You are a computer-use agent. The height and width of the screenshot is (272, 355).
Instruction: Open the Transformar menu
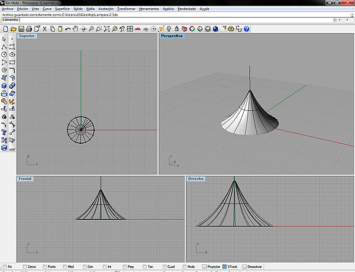tap(125, 9)
